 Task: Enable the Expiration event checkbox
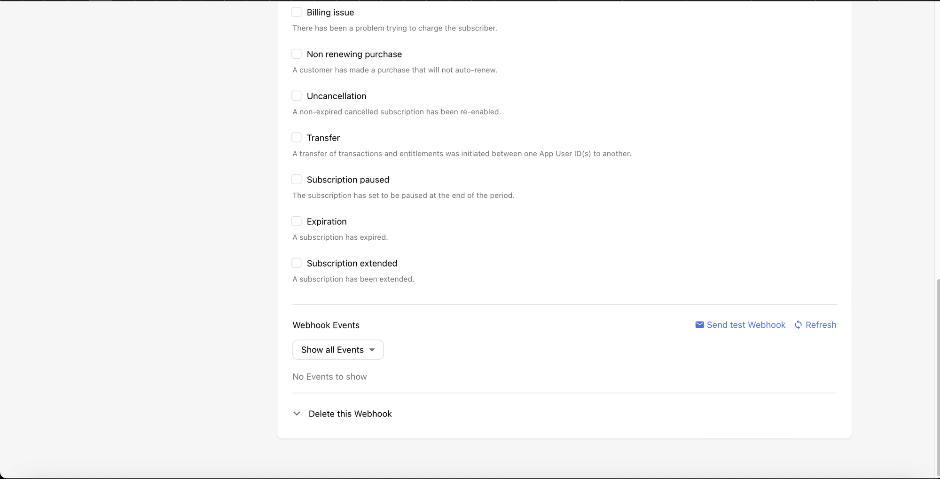pos(297,221)
